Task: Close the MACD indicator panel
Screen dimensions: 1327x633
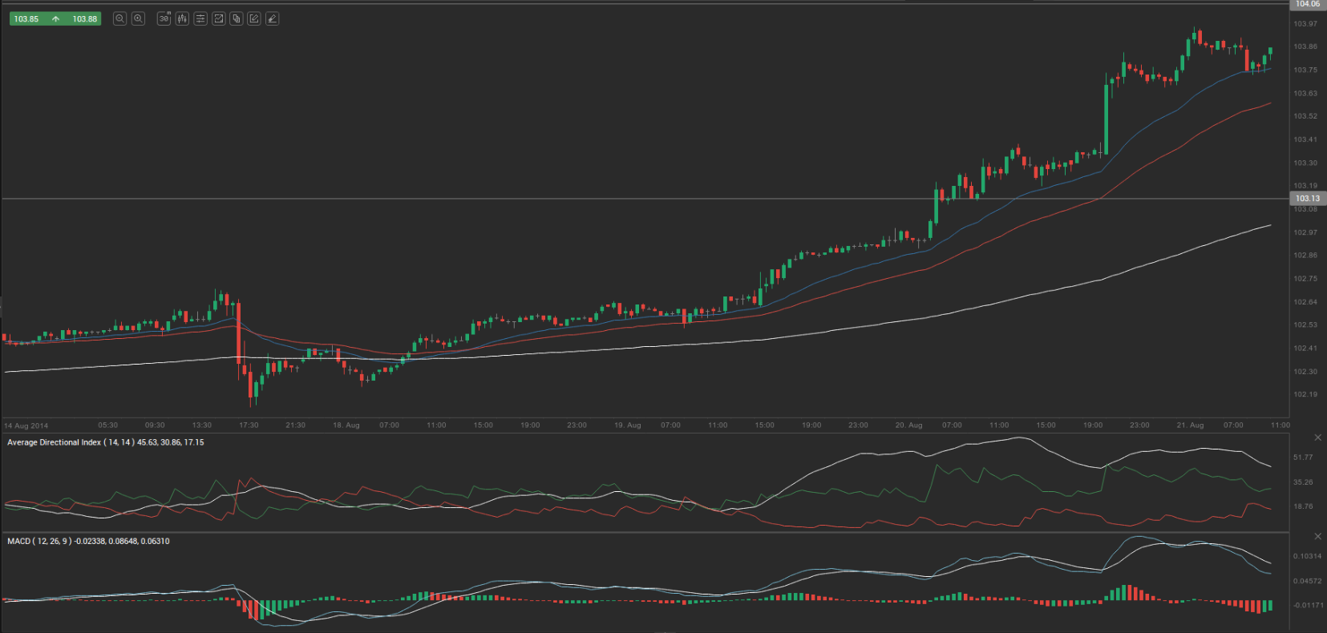Action: (1317, 536)
